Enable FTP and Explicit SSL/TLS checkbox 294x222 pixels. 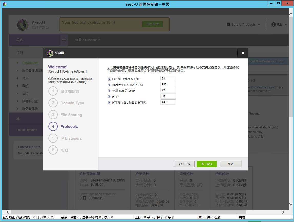coord(109,79)
